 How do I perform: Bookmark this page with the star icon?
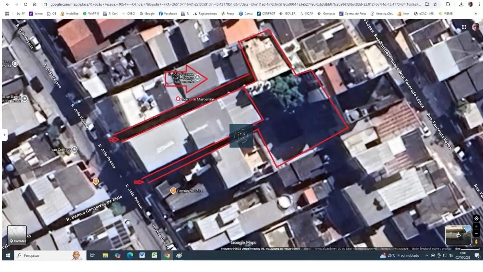(x=435, y=4)
